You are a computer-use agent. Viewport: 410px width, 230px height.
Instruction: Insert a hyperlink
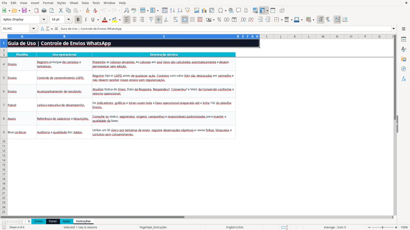coord(231,11)
